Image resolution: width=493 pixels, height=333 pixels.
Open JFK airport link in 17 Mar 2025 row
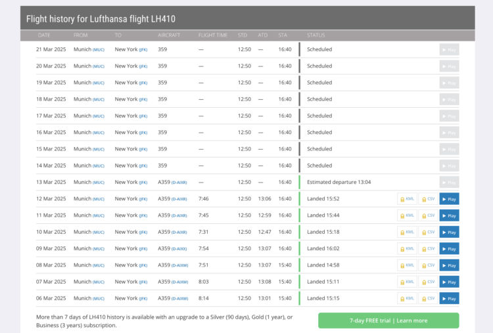coord(143,116)
